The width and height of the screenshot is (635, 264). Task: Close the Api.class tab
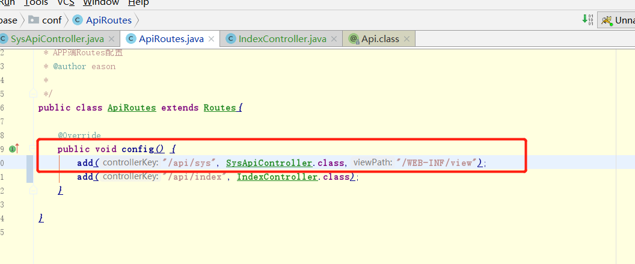coord(407,39)
